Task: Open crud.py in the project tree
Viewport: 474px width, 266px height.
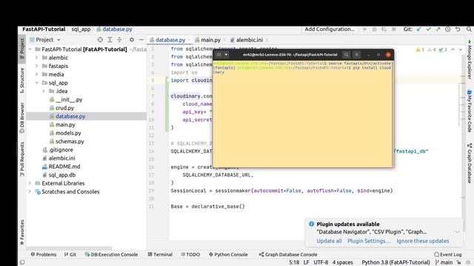Action: [64, 108]
